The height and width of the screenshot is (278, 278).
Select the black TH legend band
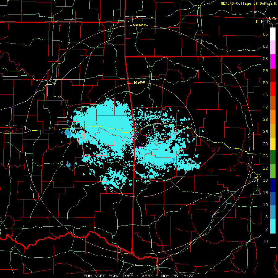click(273, 240)
